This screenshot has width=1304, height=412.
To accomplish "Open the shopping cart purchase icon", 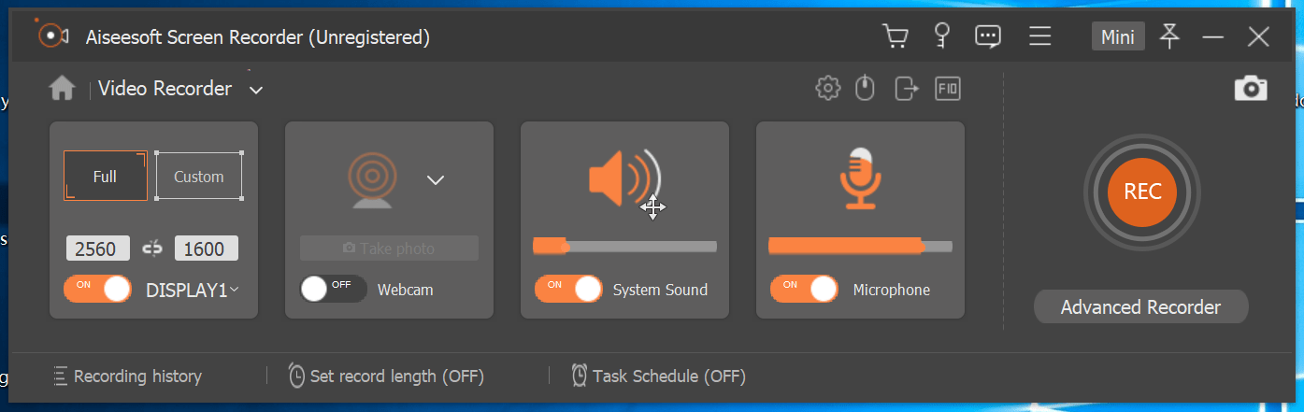I will 896,36.
